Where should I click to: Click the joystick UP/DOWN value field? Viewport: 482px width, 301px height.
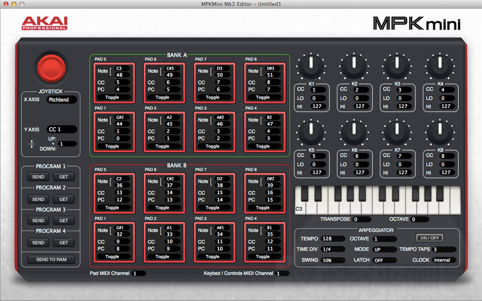tap(68, 144)
